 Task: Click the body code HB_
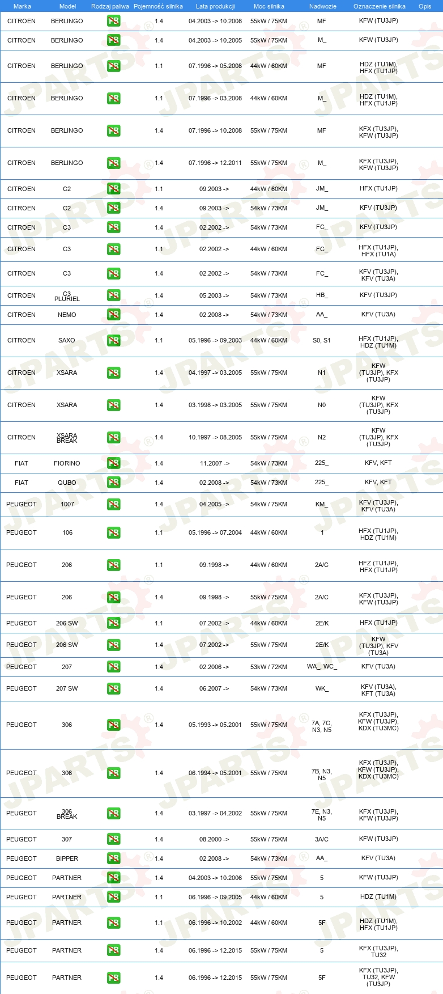pos(322,295)
